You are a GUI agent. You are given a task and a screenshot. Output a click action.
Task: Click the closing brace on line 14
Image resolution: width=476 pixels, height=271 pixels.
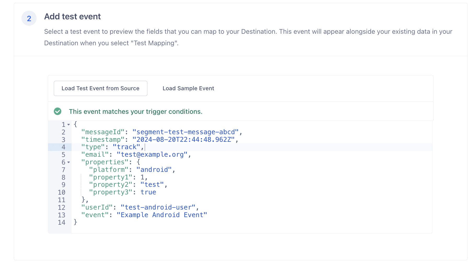tap(76, 222)
